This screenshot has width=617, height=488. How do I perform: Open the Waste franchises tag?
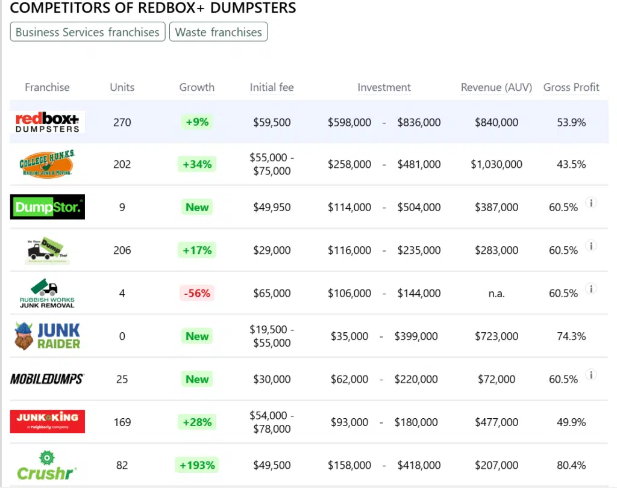click(218, 32)
